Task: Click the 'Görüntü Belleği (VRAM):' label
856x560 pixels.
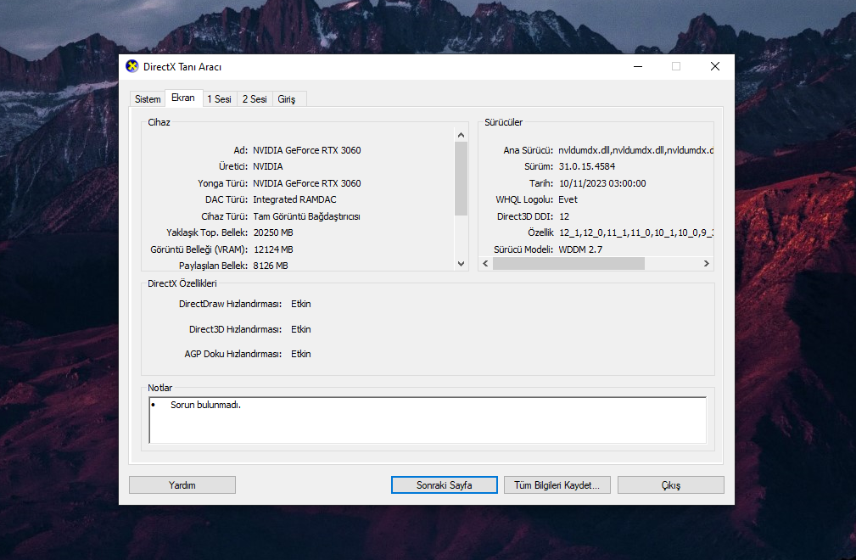Action: click(x=199, y=249)
